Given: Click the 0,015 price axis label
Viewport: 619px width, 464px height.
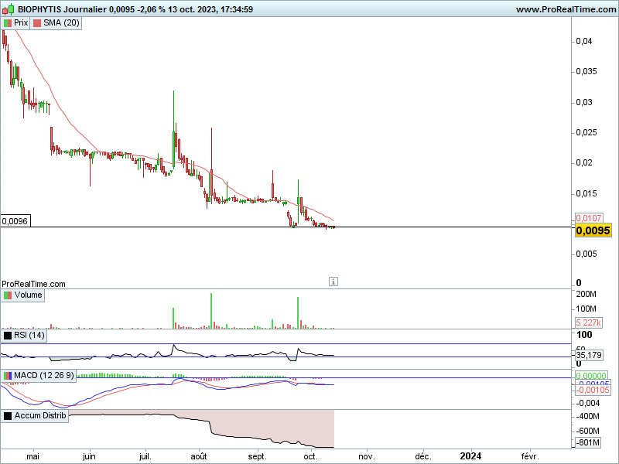Looking at the screenshot, I should 587,193.
